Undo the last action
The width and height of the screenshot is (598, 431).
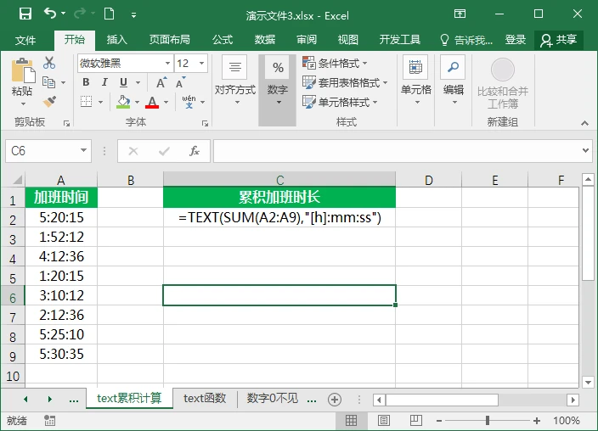click(x=50, y=14)
